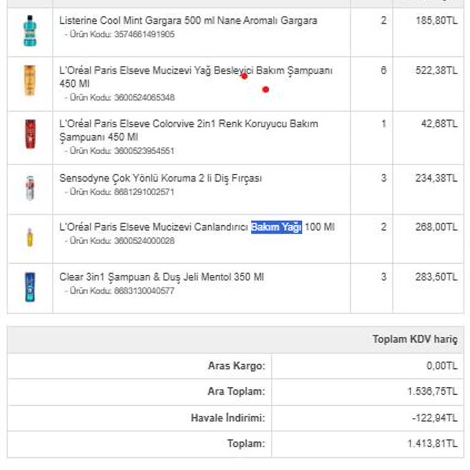Click the red Elseve Colorvive shampoo image
This screenshot has width=470, height=470.
pos(30,134)
